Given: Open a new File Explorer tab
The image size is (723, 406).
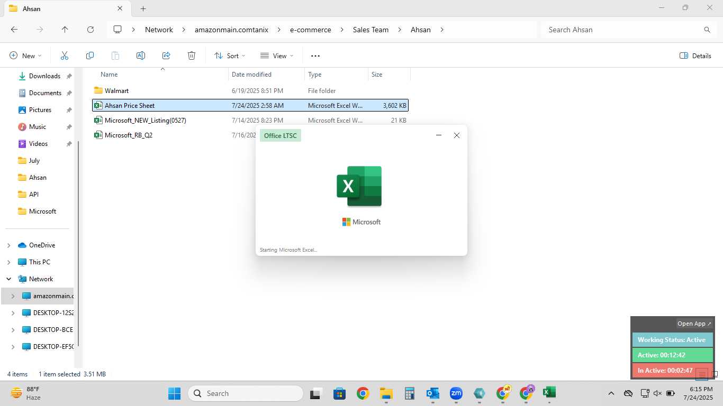Looking at the screenshot, I should click(x=143, y=8).
